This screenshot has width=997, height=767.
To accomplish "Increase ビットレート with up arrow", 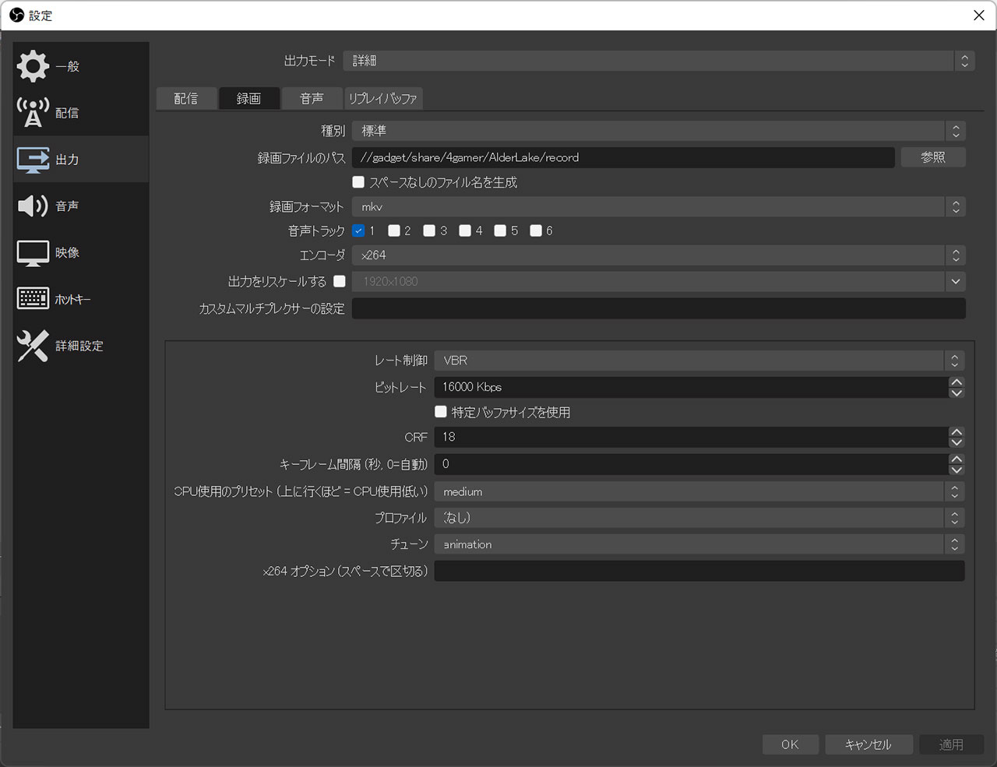I will click(956, 382).
